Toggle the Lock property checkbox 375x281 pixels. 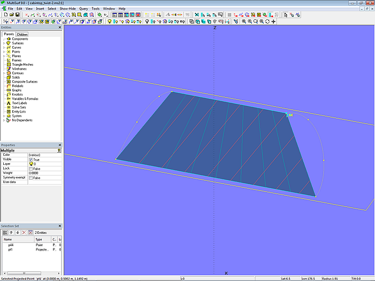31,169
